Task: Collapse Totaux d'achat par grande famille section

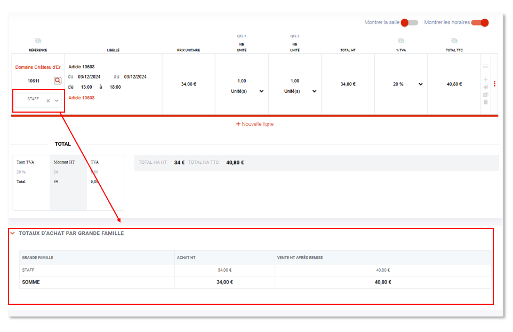Action: coord(12,233)
